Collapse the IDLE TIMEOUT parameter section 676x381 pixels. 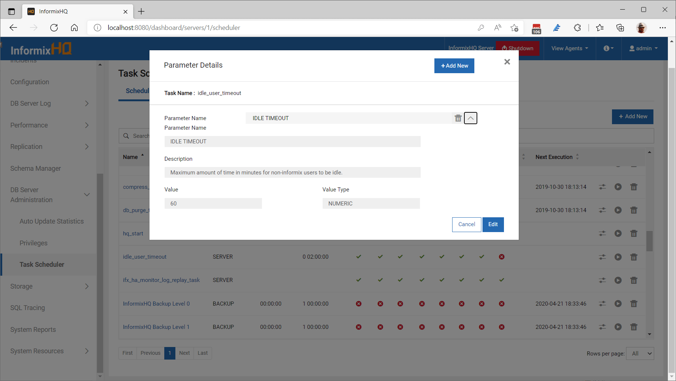tap(471, 118)
